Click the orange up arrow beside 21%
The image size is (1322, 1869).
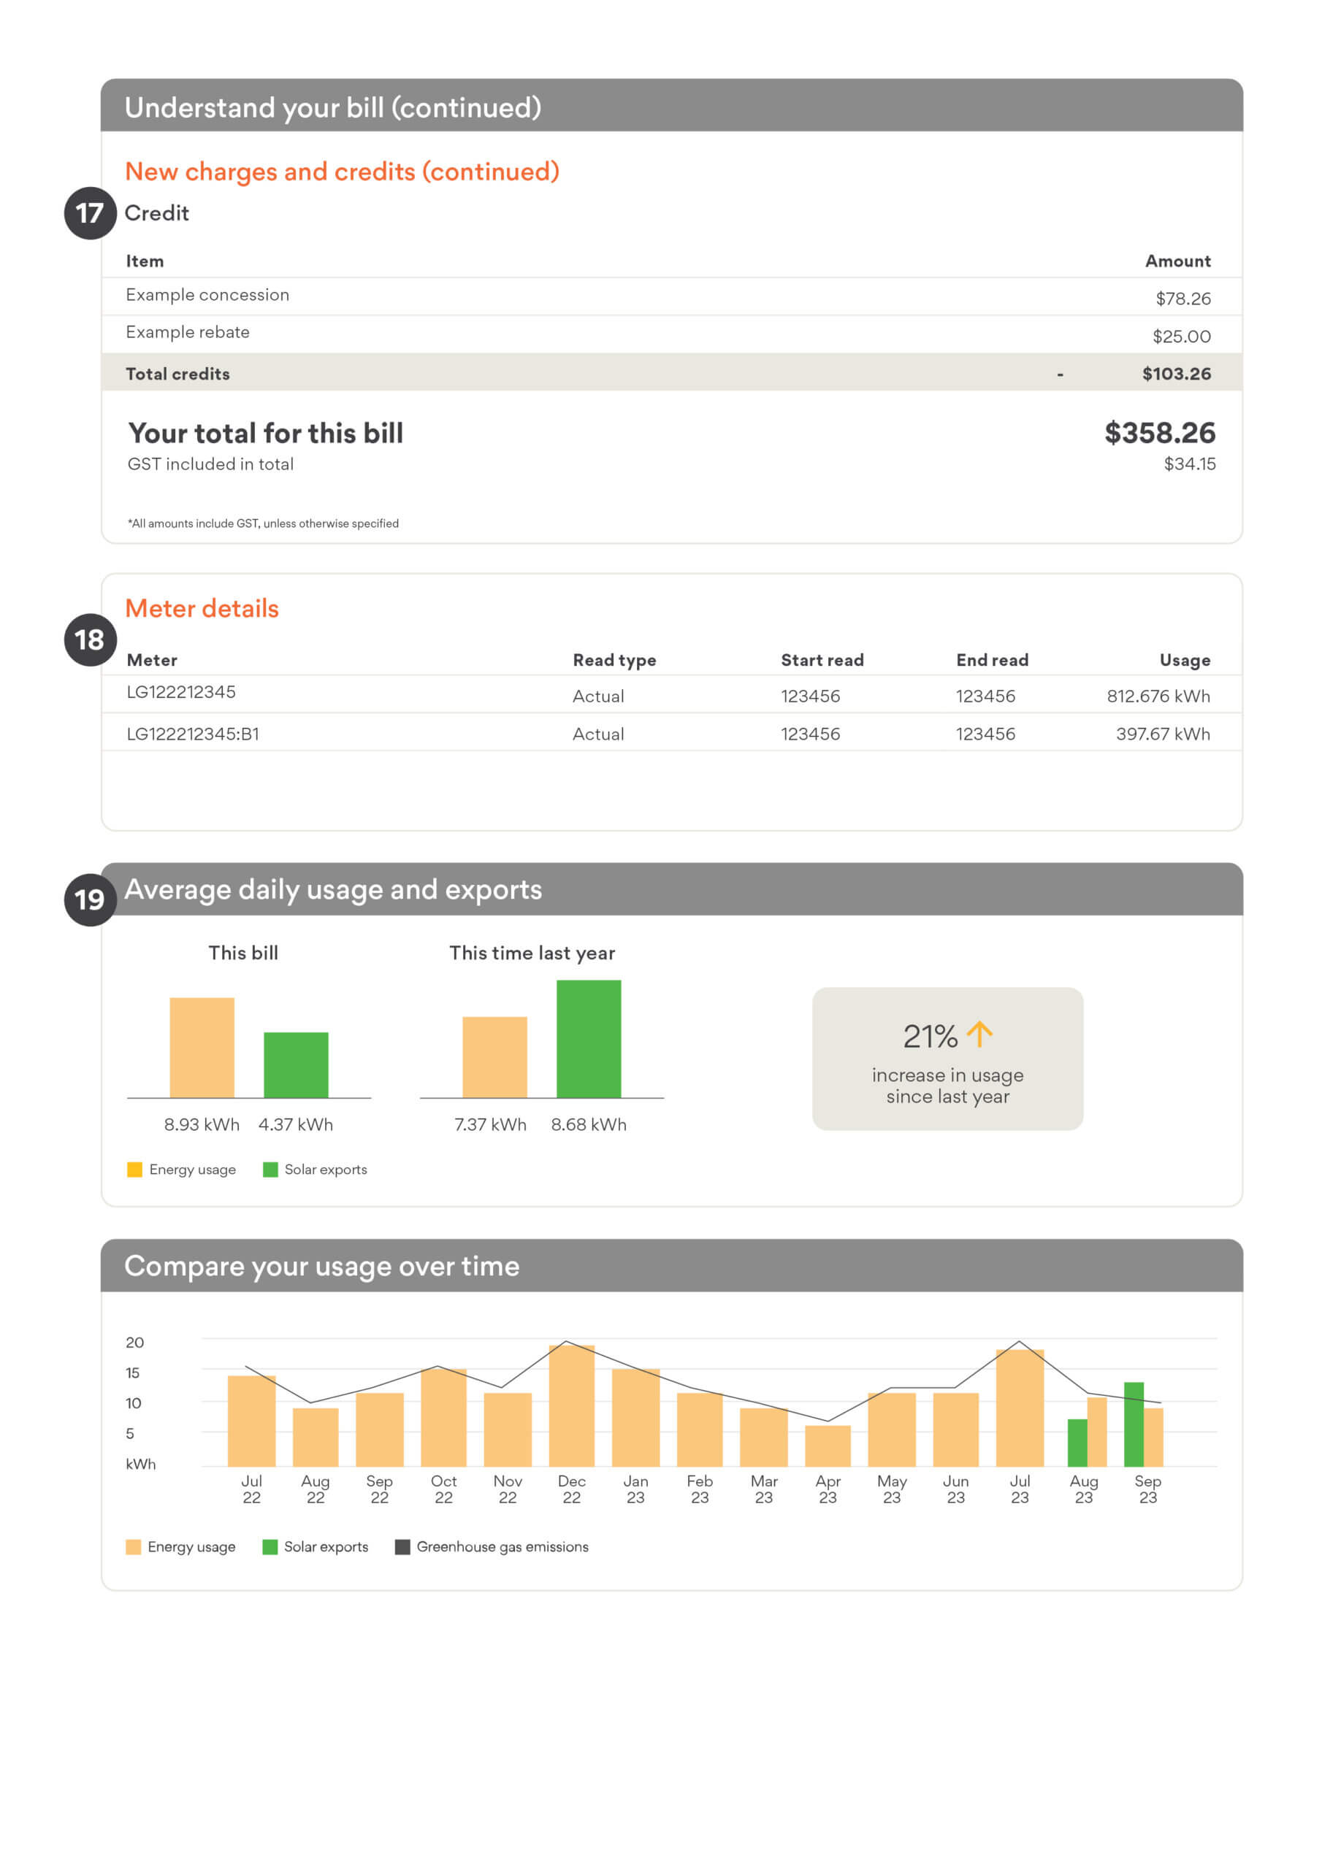(979, 1035)
